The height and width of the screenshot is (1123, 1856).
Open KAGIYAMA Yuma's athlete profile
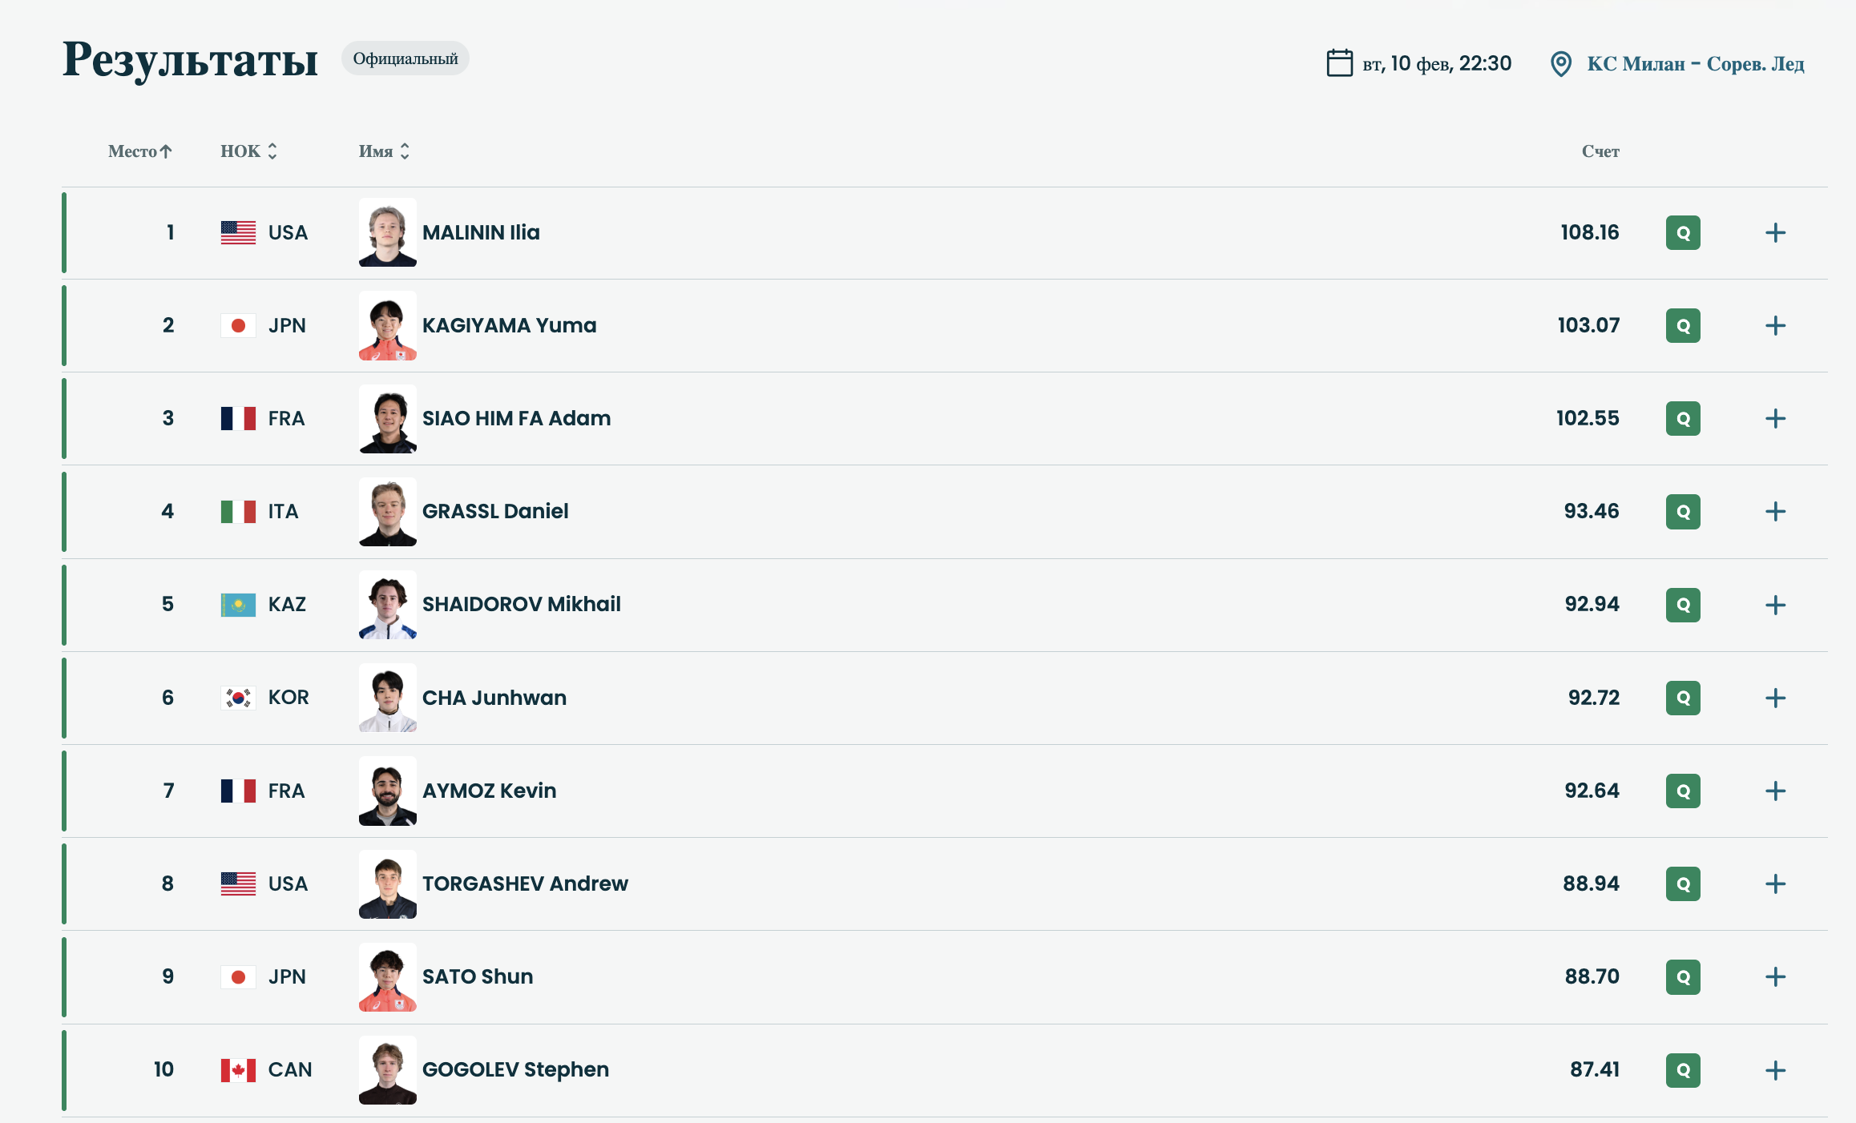pyautogui.click(x=509, y=326)
